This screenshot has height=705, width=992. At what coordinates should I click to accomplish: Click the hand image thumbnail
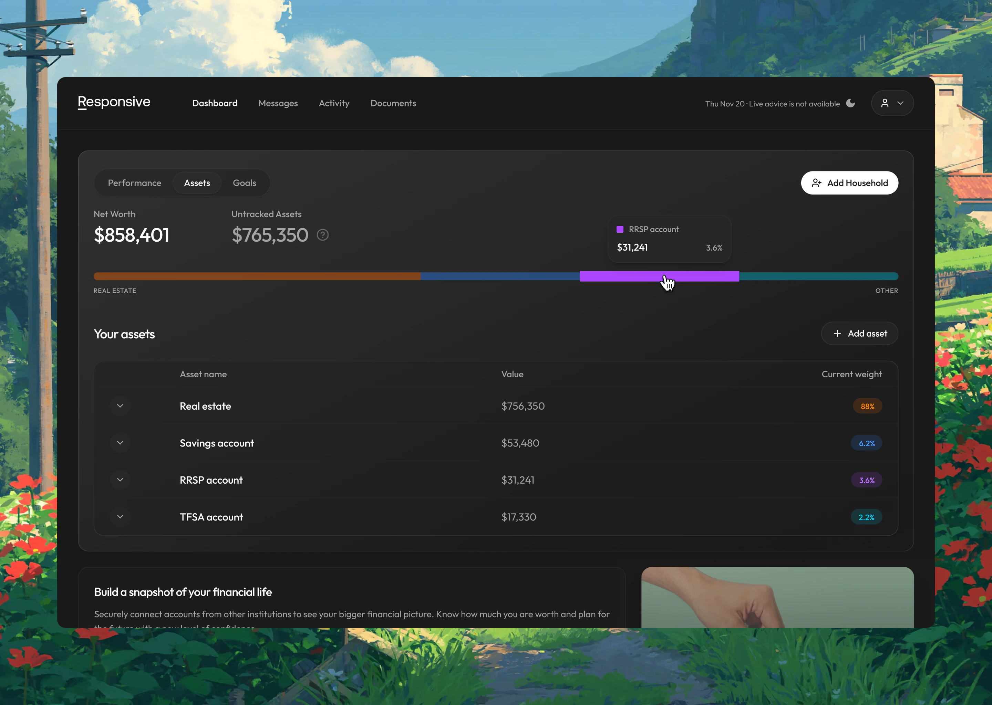(x=777, y=597)
